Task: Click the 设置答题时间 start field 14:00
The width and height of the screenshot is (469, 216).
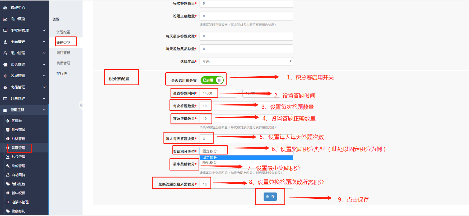Action: [x=218, y=93]
